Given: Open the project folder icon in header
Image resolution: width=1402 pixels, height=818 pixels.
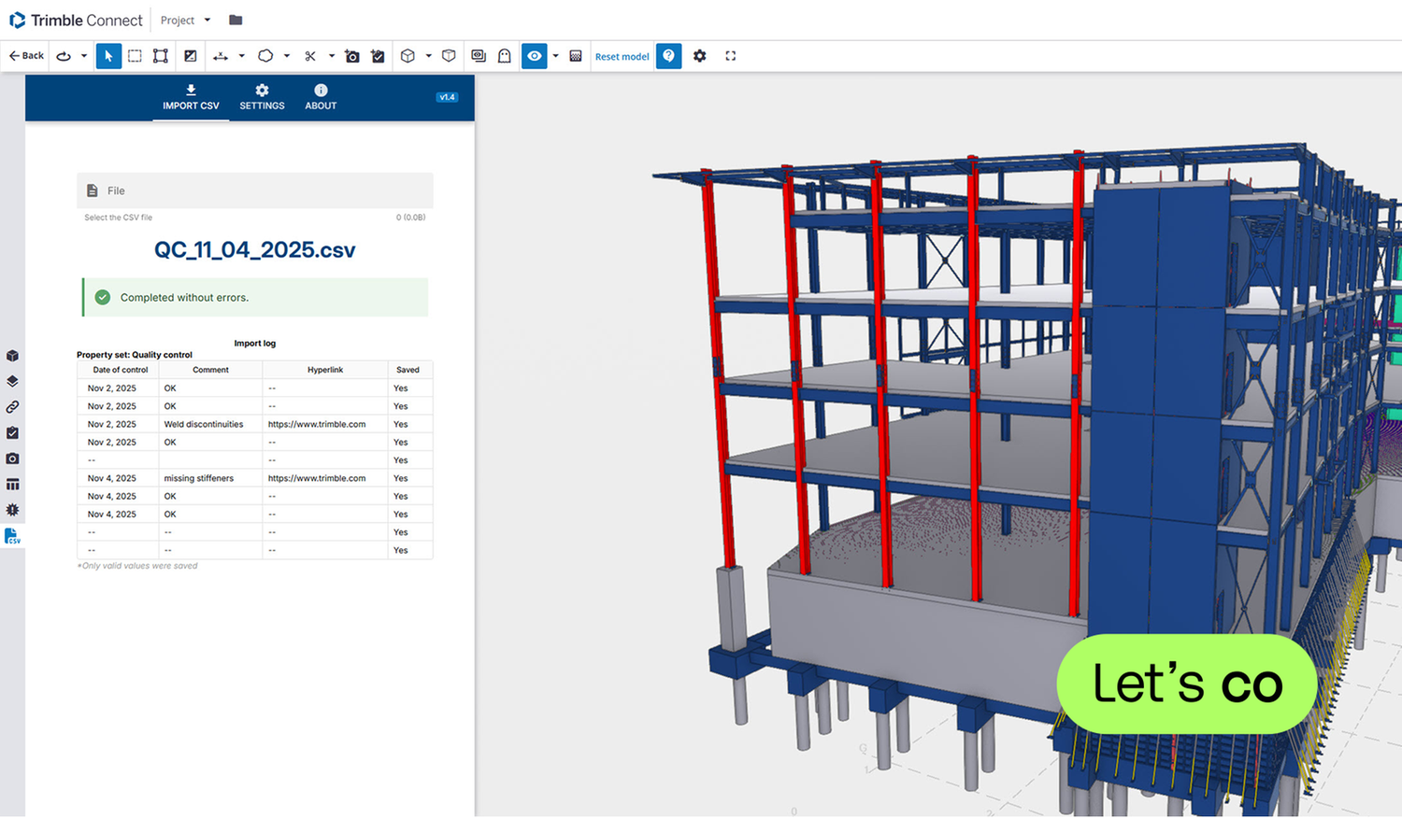Looking at the screenshot, I should [x=236, y=20].
